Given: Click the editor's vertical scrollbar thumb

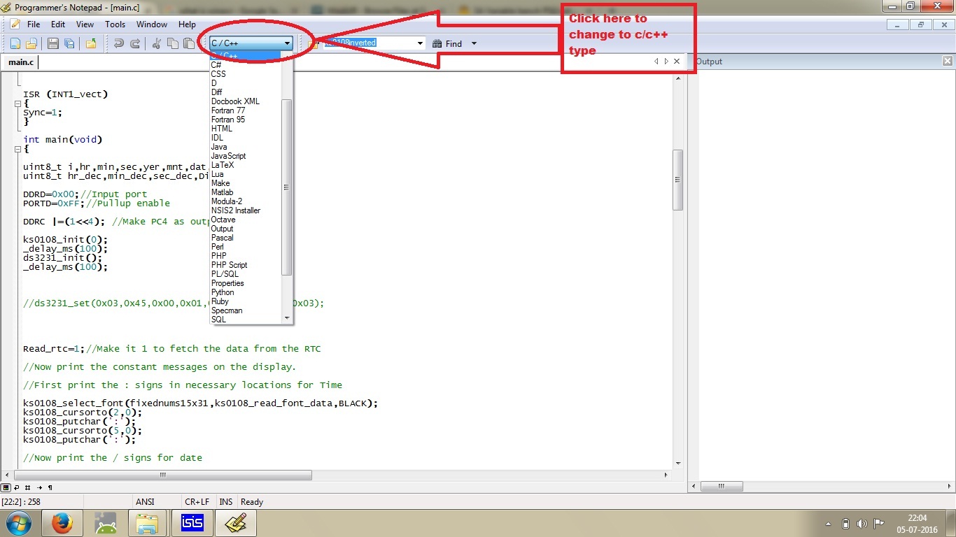Looking at the screenshot, I should pyautogui.click(x=677, y=180).
